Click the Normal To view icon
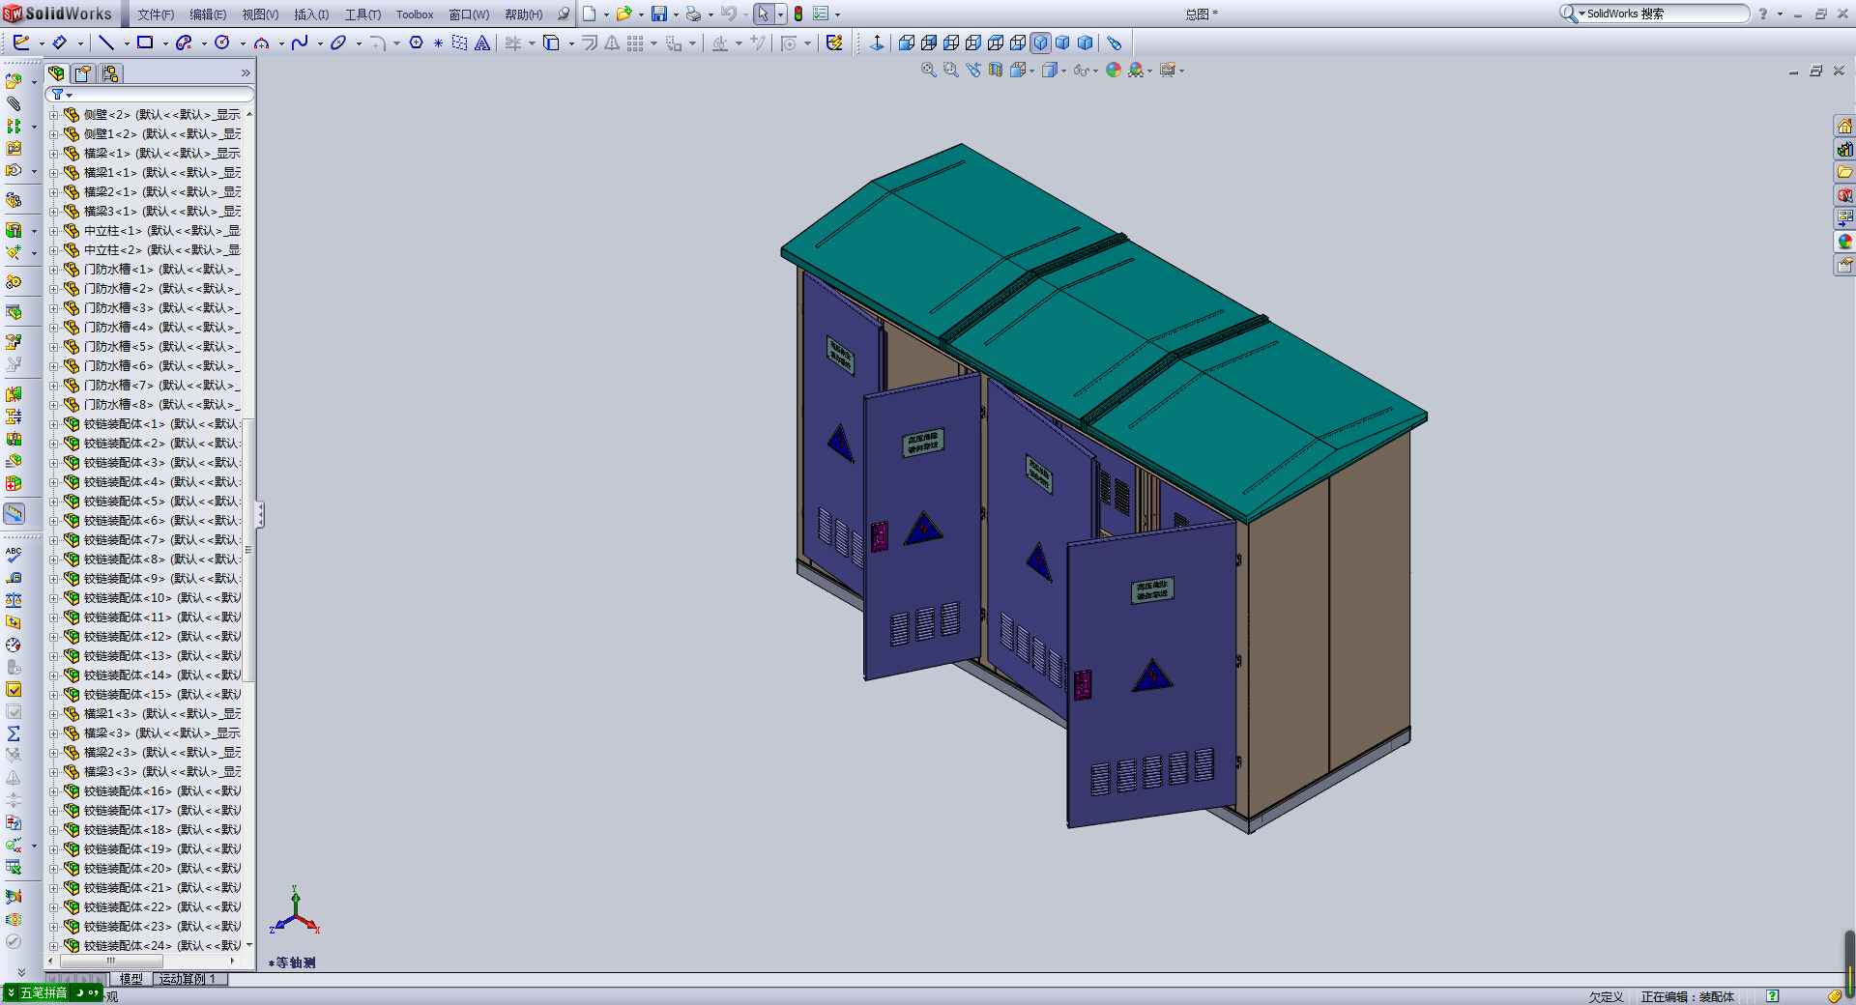The width and height of the screenshot is (1856, 1005). click(x=877, y=43)
